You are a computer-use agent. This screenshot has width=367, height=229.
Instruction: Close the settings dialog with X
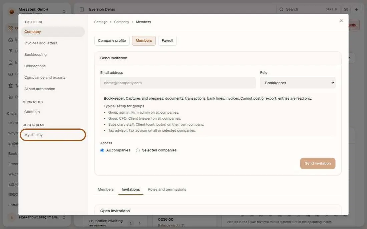point(342,21)
